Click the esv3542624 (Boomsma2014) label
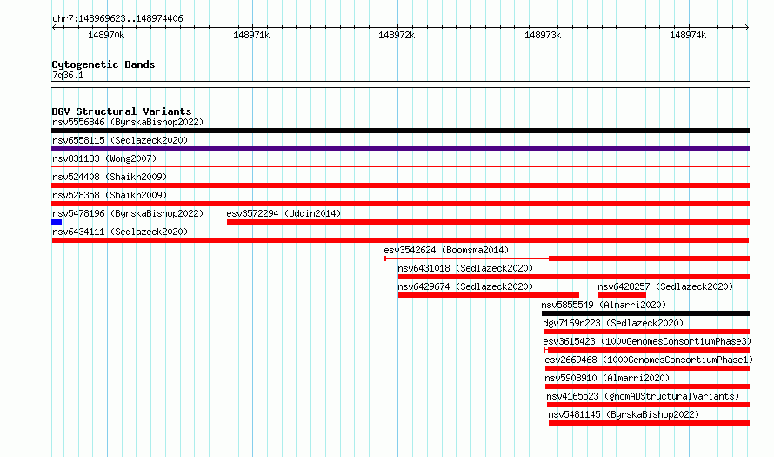 tap(446, 250)
